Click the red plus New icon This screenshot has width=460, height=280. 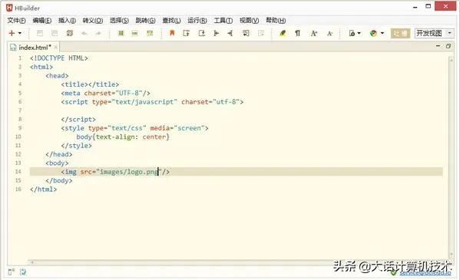[x=12, y=33]
